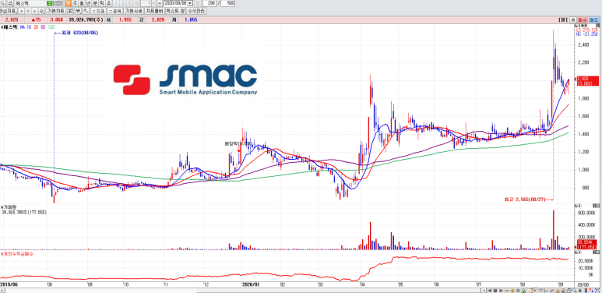Screen dimensions: 602x293
Task: Click the swap arrows icon beside the search icon
Action: (x=11, y=3)
